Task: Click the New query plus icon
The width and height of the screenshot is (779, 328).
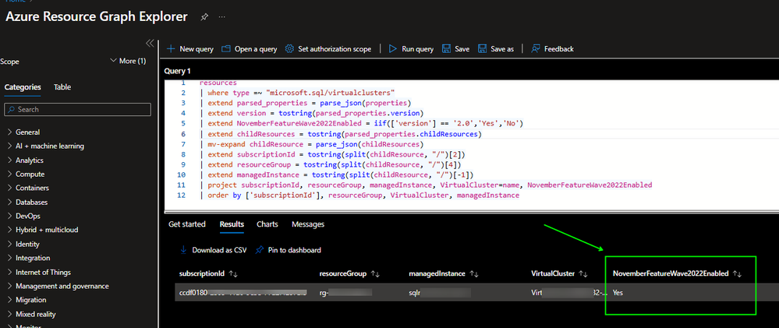Action: coord(171,48)
